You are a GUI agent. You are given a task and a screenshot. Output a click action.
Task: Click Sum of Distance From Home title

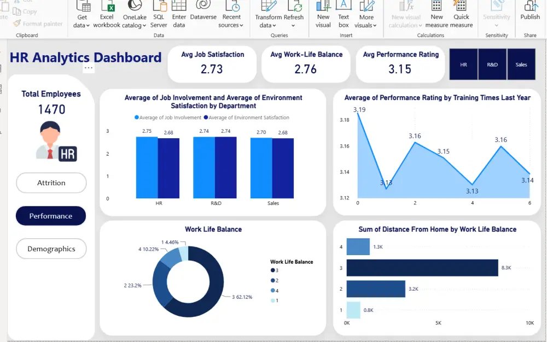[x=438, y=229]
